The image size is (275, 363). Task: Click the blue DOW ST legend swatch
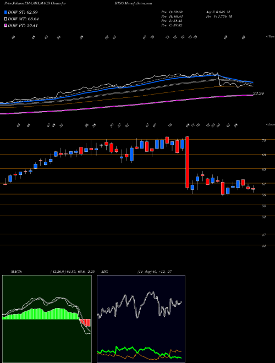point(5,12)
